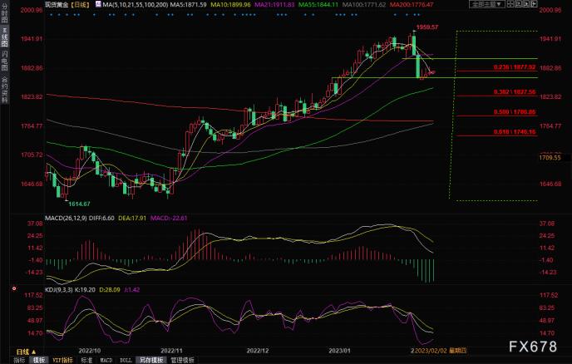
Task: Open the VIP指标 tab
Action: point(62,360)
